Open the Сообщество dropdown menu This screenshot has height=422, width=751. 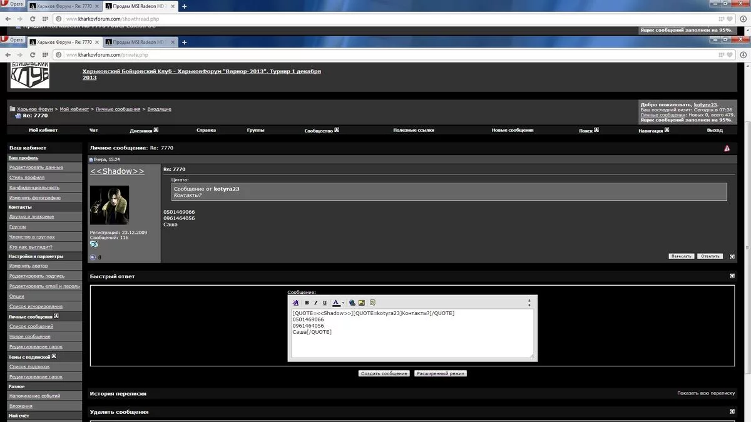(x=321, y=130)
